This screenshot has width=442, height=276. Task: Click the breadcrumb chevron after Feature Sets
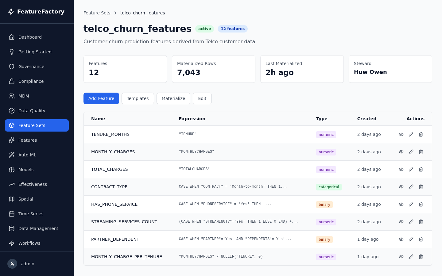(x=115, y=13)
